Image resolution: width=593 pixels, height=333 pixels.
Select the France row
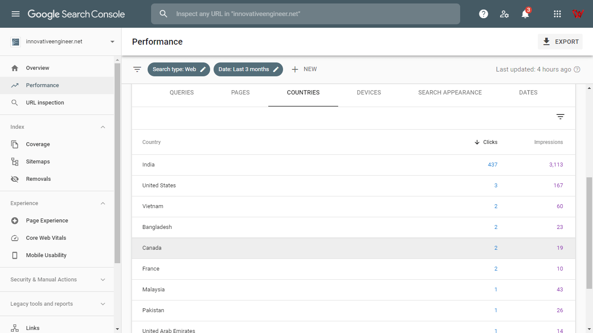pos(353,269)
